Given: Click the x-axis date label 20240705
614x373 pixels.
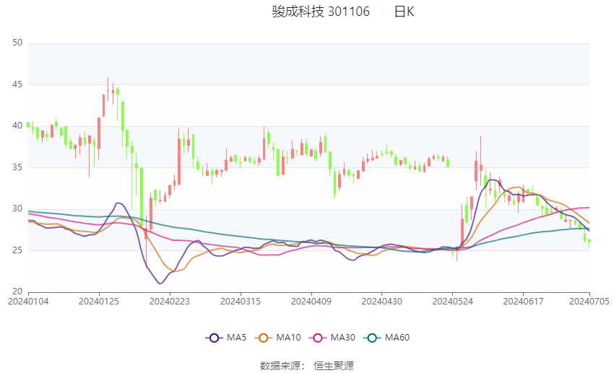Looking at the screenshot, I should pyautogui.click(x=589, y=302).
